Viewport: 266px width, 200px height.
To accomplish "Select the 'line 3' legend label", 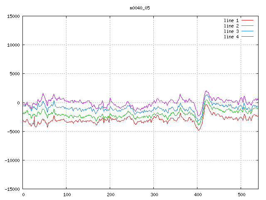I will (x=231, y=31).
